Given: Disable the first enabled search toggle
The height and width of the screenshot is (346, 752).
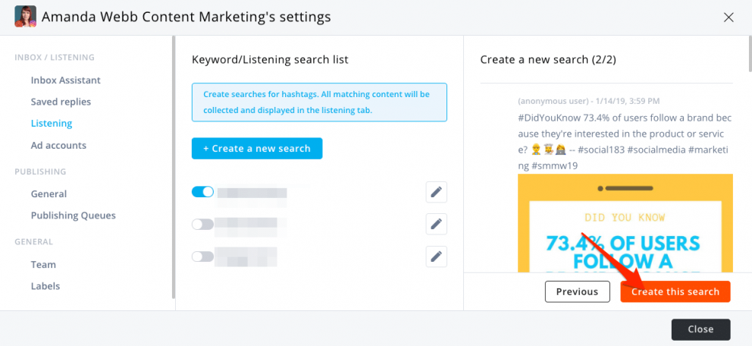Looking at the screenshot, I should [202, 192].
